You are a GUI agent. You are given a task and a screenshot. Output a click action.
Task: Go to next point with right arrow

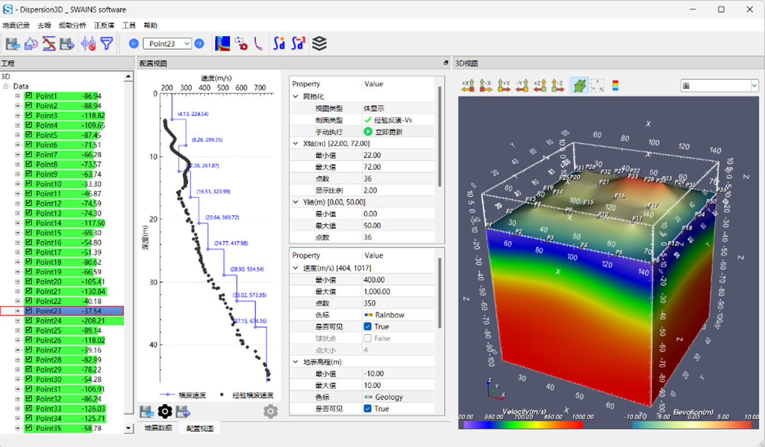pyautogui.click(x=199, y=44)
